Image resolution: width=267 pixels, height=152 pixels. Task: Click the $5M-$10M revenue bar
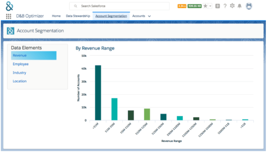point(131,116)
